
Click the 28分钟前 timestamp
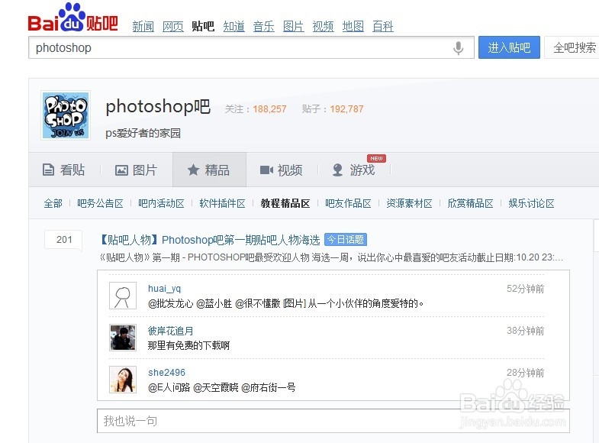tap(525, 373)
